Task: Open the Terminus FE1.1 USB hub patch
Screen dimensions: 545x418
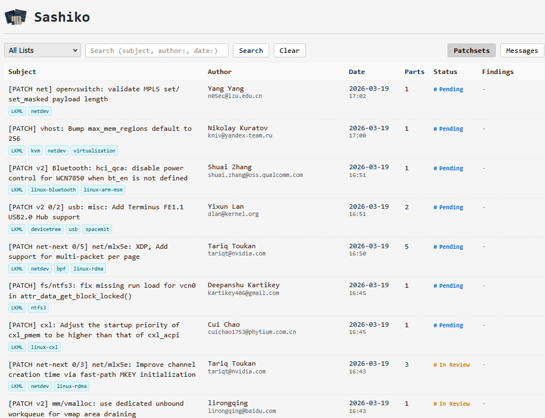Action: pyautogui.click(x=96, y=212)
